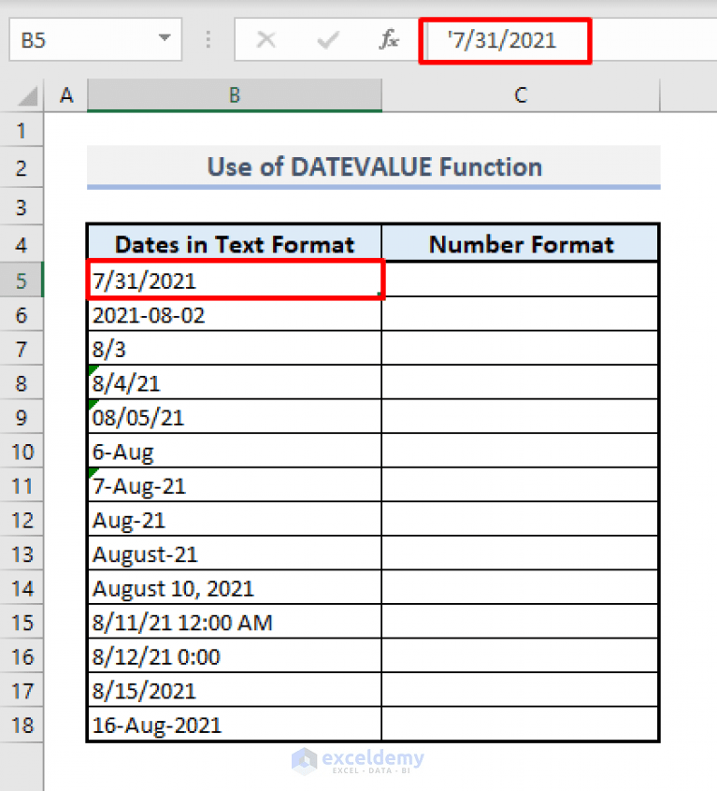Click empty Number Format cell beside 7/31/2021
717x791 pixels.
pos(520,280)
